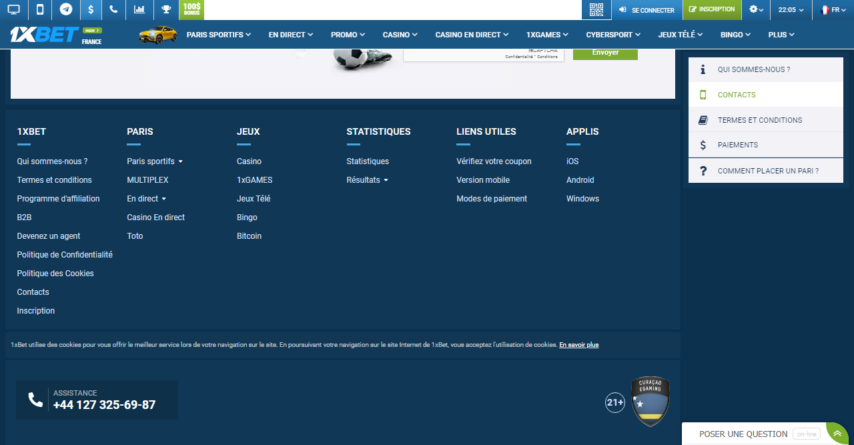This screenshot has width=854, height=445.
Task: Click the question mark icon beside Comment placer
Action: [x=703, y=171]
